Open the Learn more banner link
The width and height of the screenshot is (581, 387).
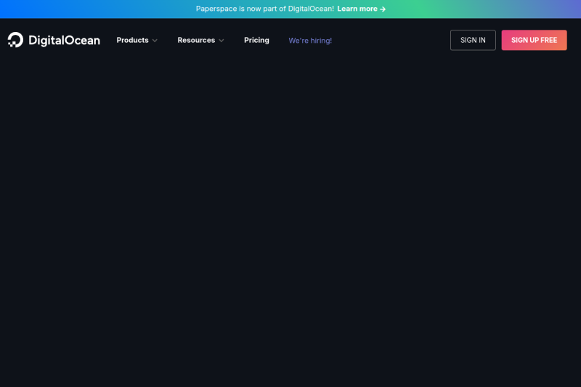click(361, 9)
